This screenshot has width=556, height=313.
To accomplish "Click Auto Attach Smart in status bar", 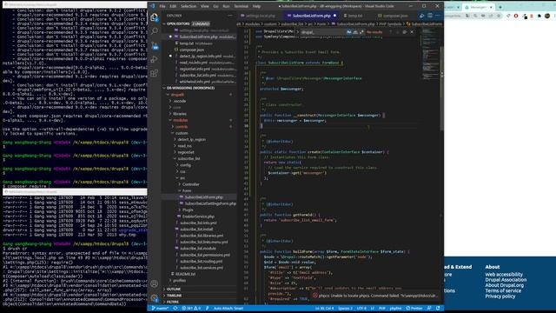I will (228, 309).
